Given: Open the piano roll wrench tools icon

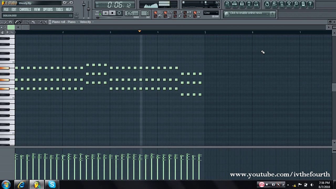Looking at the screenshot, I should tap(6, 22).
